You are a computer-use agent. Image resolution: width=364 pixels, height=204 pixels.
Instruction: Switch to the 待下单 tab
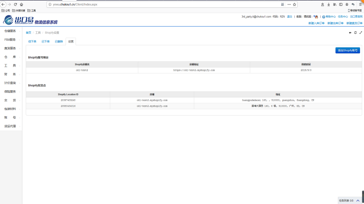click(32, 41)
